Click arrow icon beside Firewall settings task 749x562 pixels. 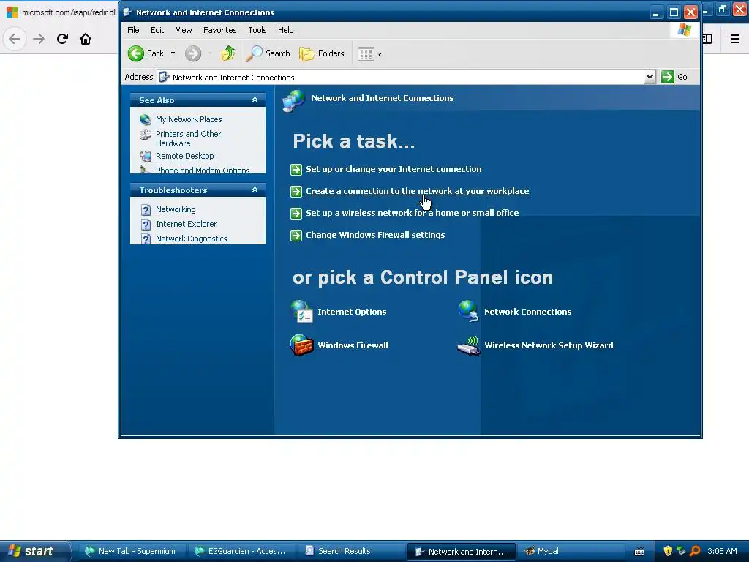click(x=296, y=236)
